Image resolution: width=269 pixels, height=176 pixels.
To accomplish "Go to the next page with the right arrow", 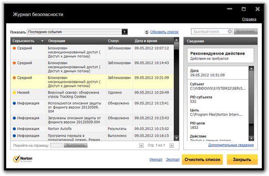I will click(x=171, y=146).
